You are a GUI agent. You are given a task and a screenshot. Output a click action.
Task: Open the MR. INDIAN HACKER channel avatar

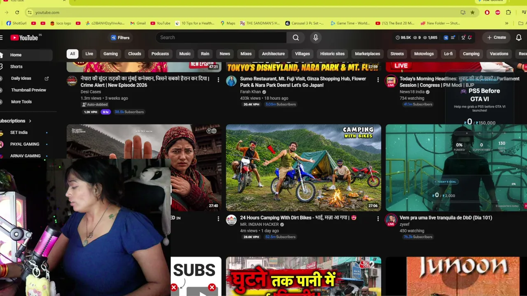click(231, 220)
